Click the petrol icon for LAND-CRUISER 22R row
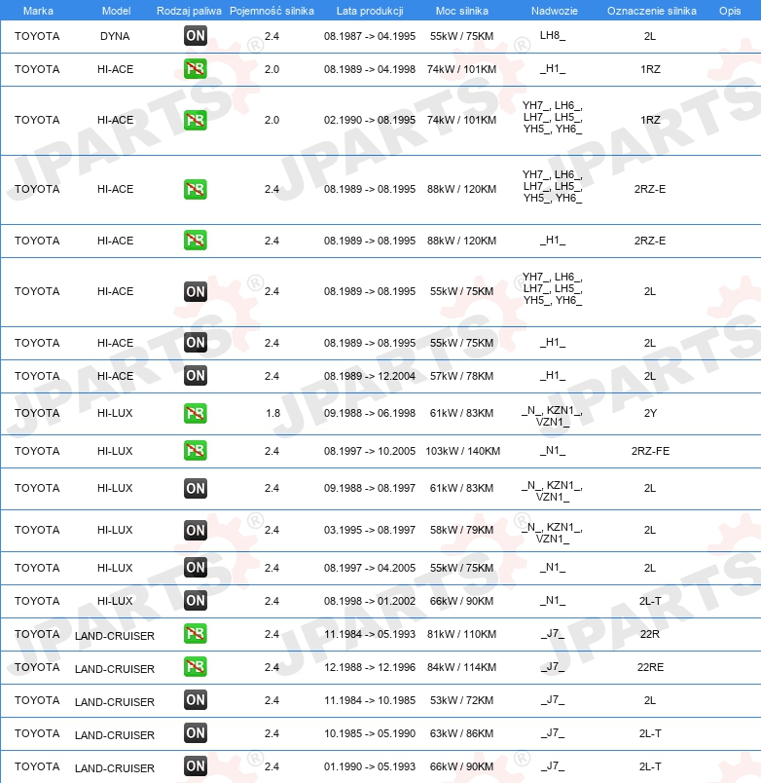This screenshot has height=783, width=761. click(195, 634)
